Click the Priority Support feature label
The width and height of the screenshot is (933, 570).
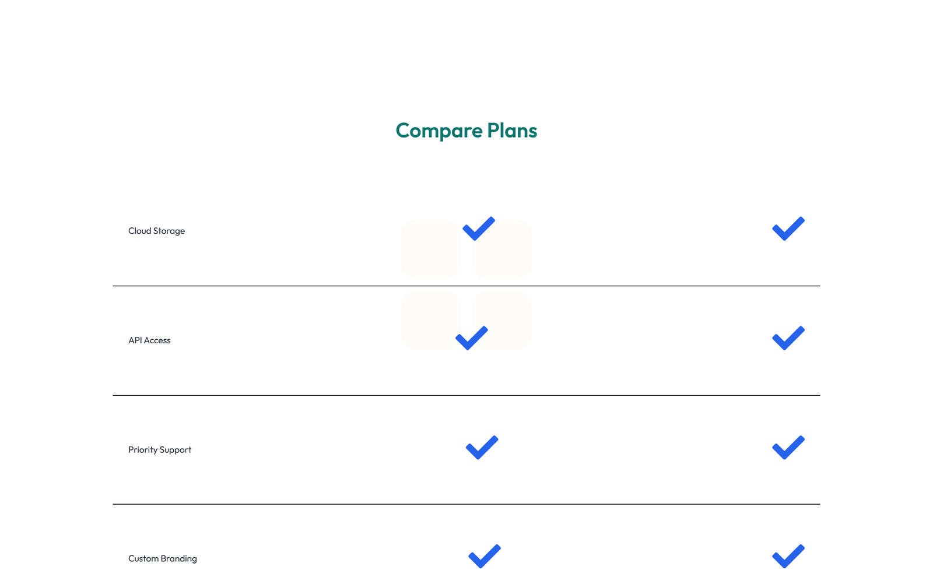160,449
